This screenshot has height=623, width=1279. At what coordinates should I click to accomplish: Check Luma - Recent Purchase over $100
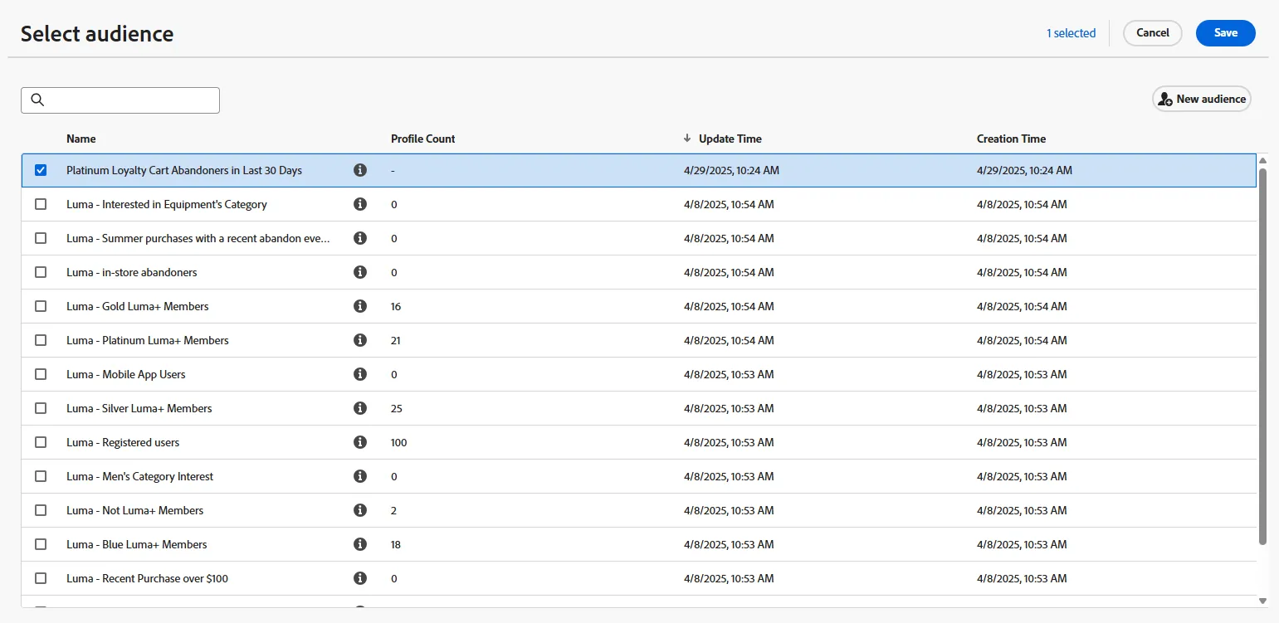tap(41, 578)
